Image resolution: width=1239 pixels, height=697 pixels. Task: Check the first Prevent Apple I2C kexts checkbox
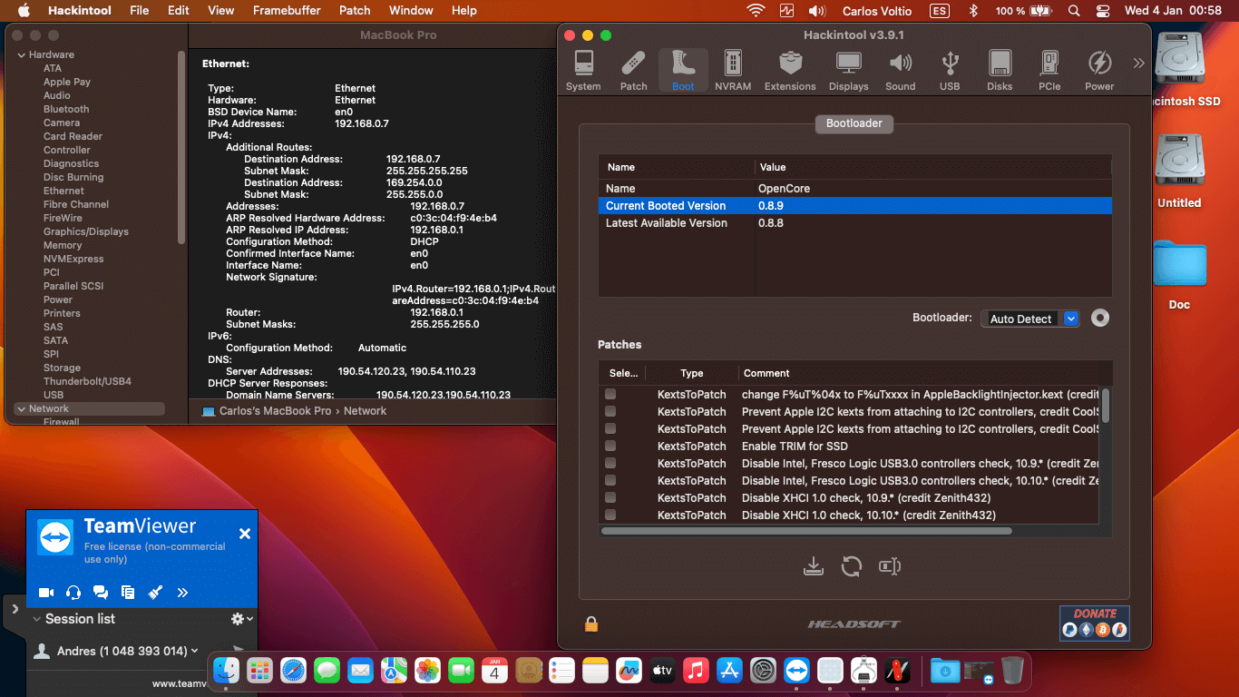(x=610, y=411)
